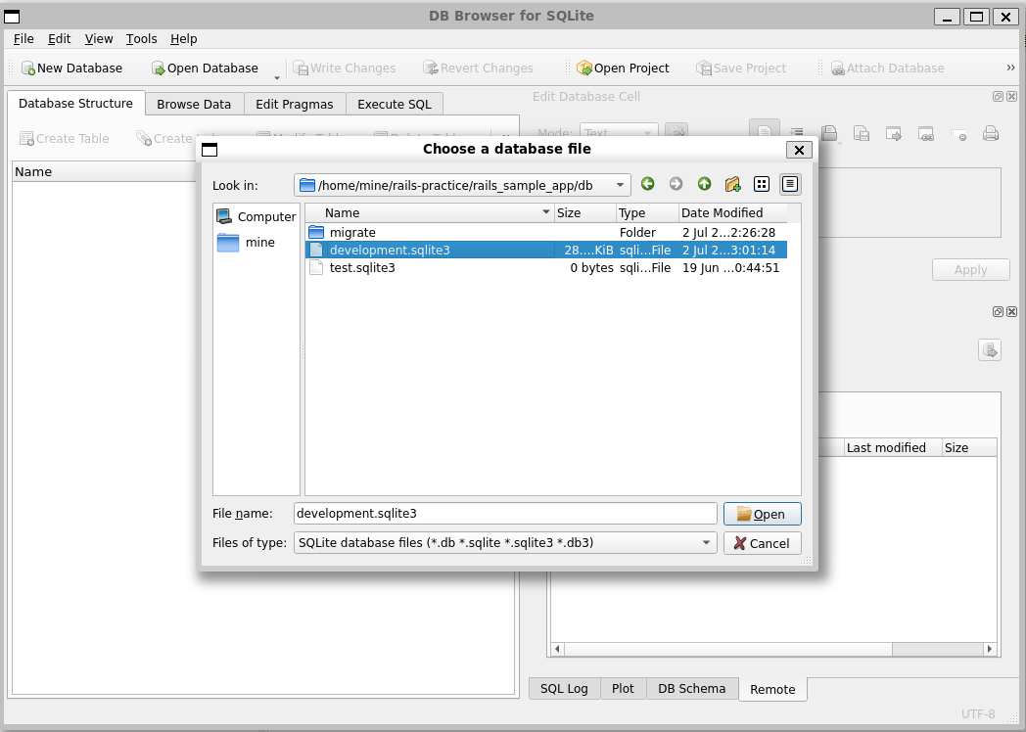Image resolution: width=1026 pixels, height=732 pixels.
Task: Click Open Project toolbar button
Action: [623, 69]
